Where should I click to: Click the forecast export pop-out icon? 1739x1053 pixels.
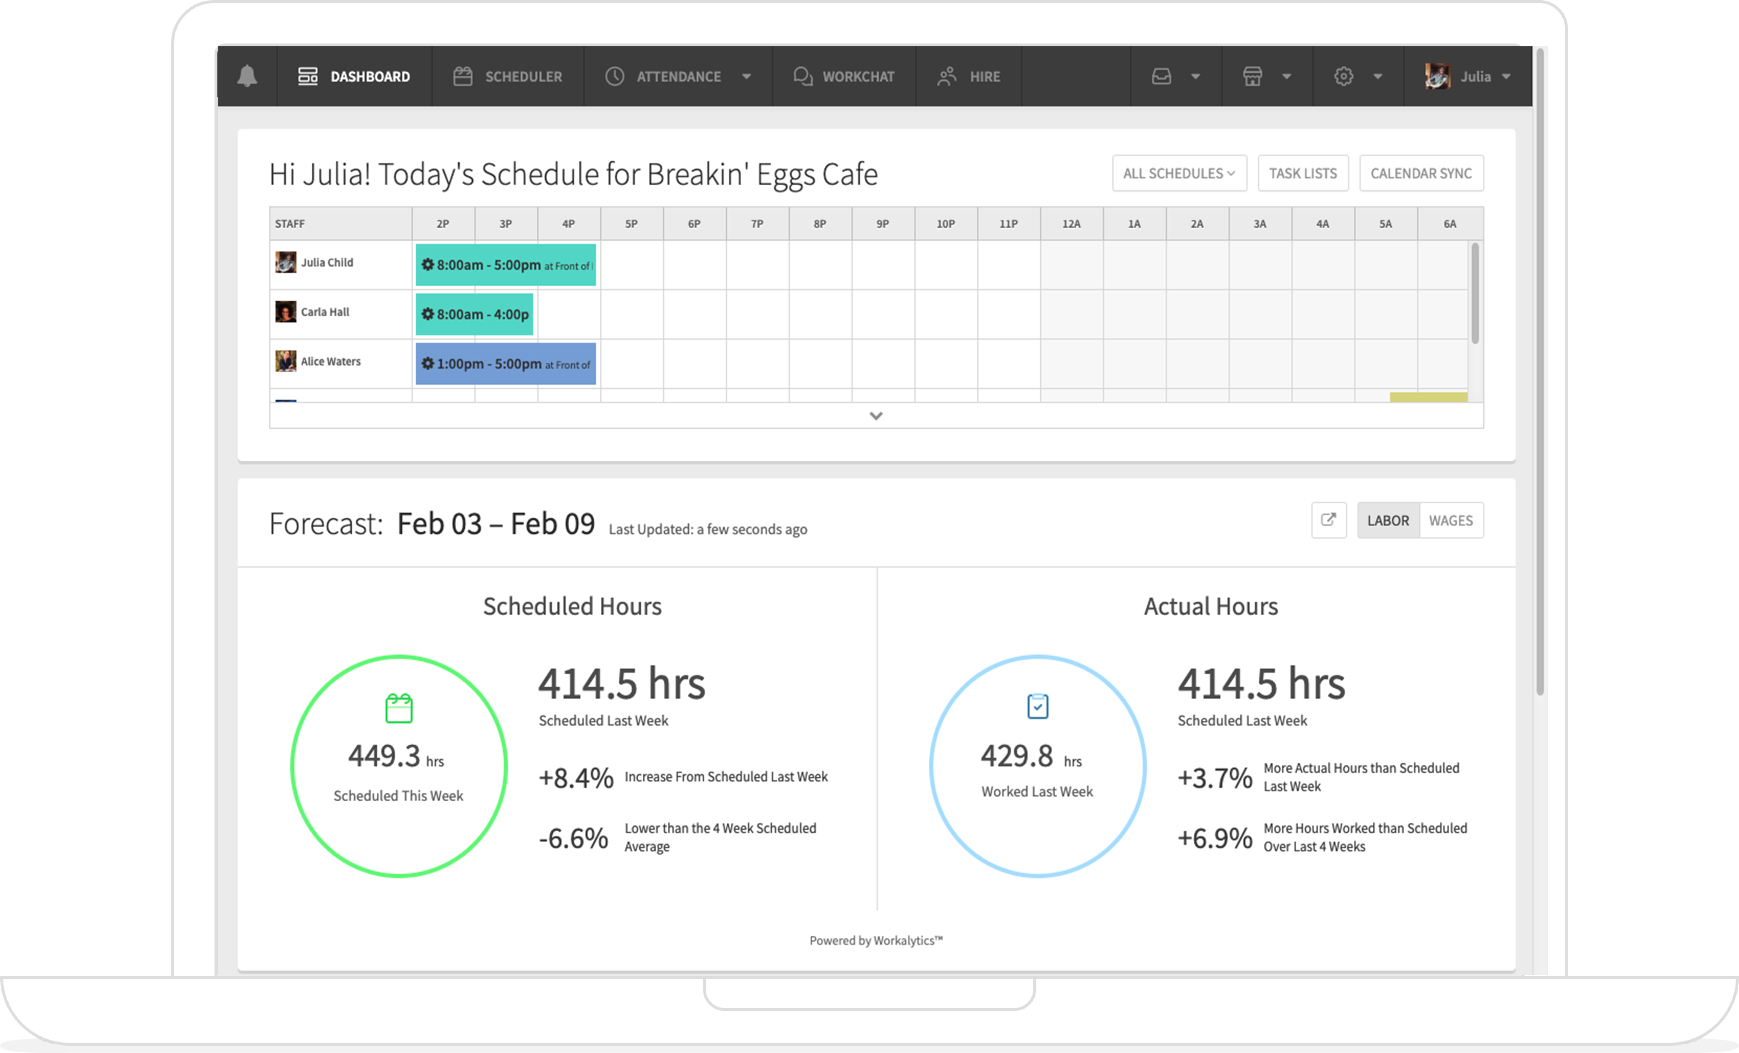pos(1328,520)
